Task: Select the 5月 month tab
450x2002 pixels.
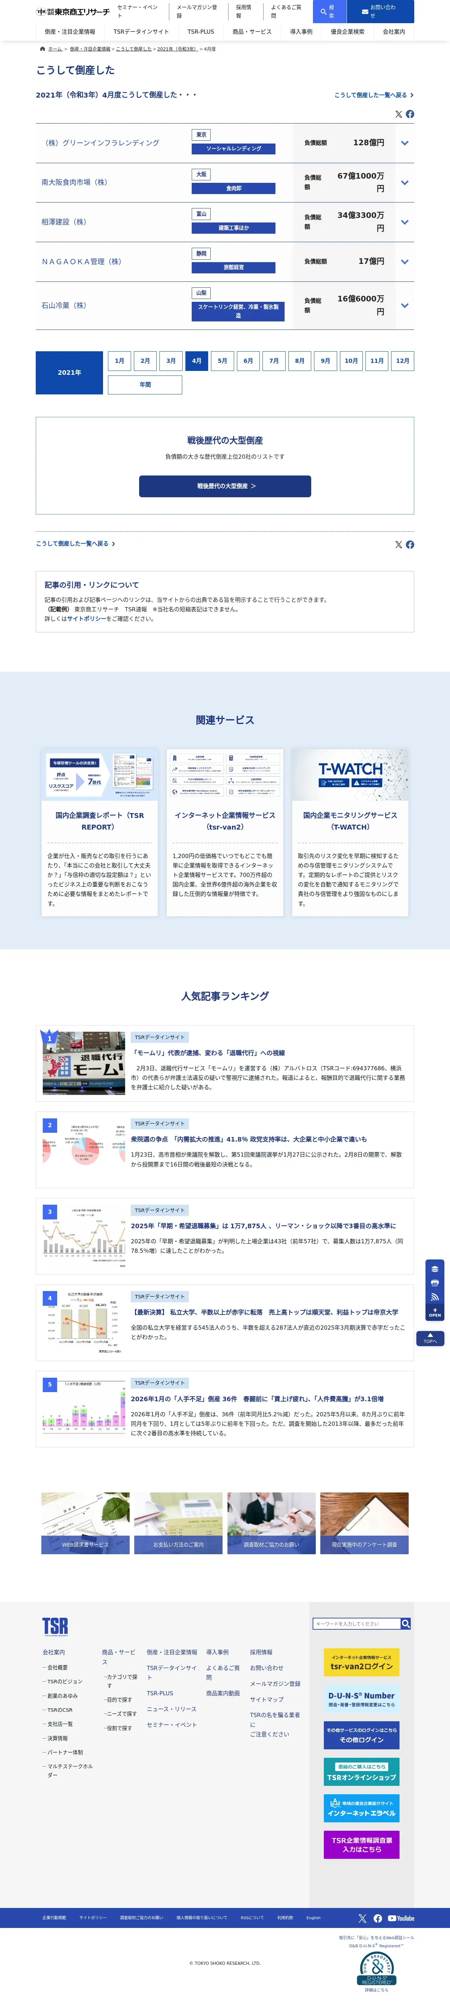Action: tap(223, 361)
